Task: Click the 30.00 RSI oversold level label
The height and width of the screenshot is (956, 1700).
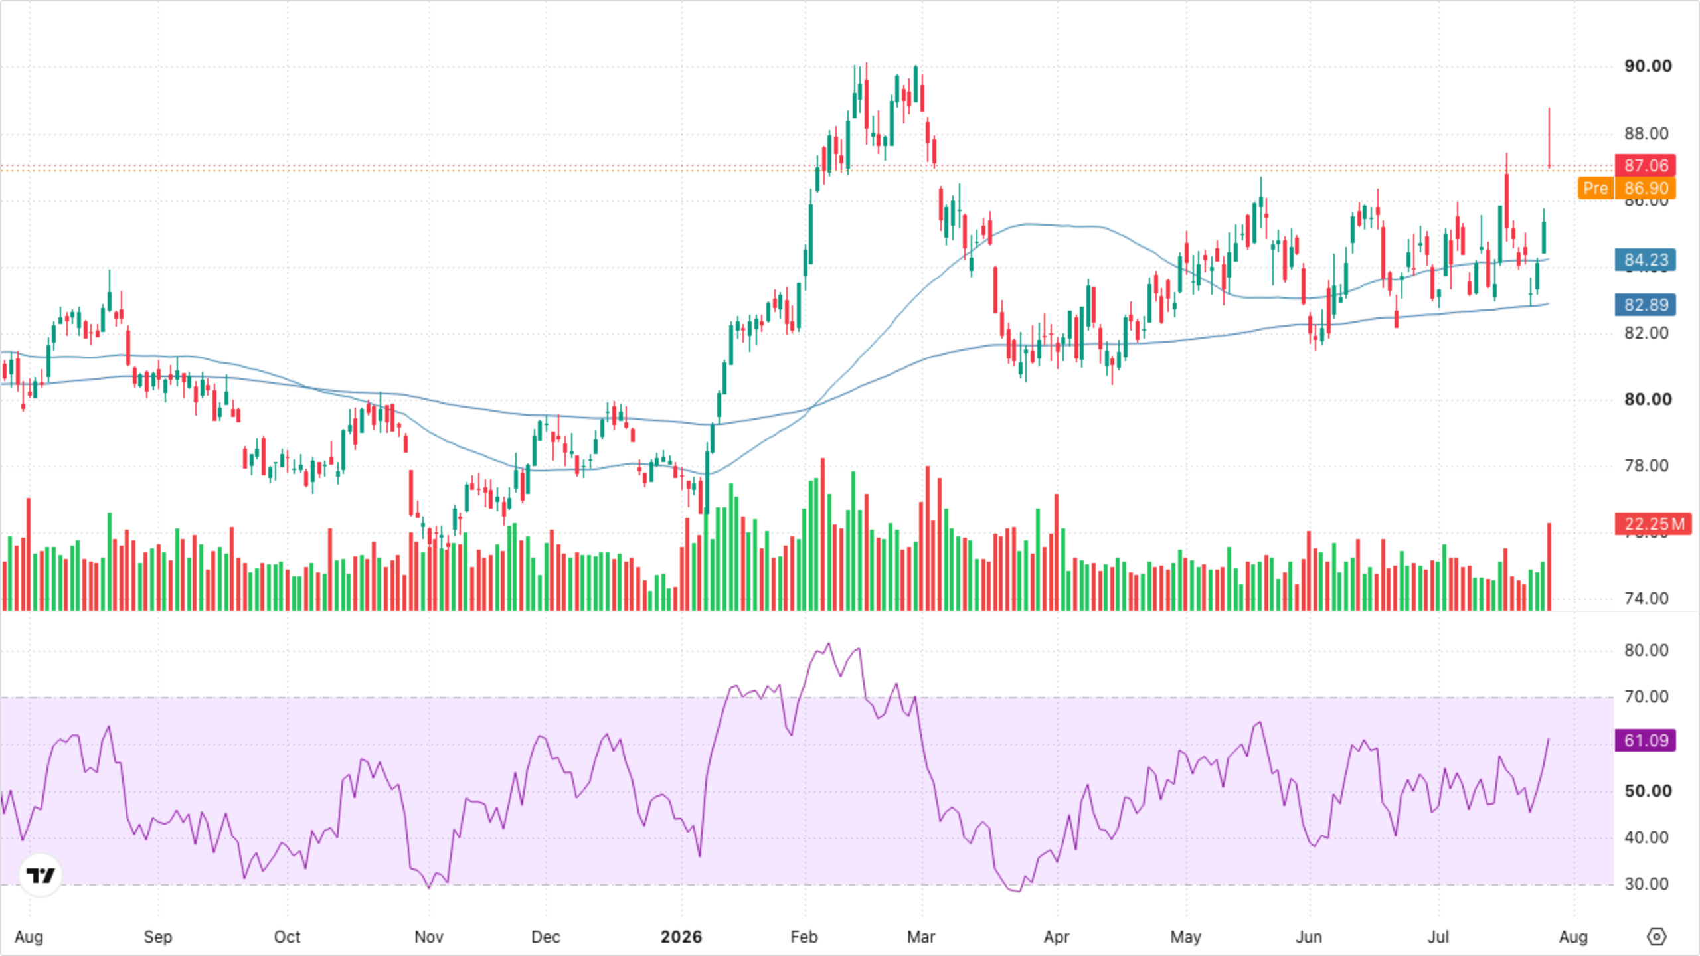Action: 1646,884
